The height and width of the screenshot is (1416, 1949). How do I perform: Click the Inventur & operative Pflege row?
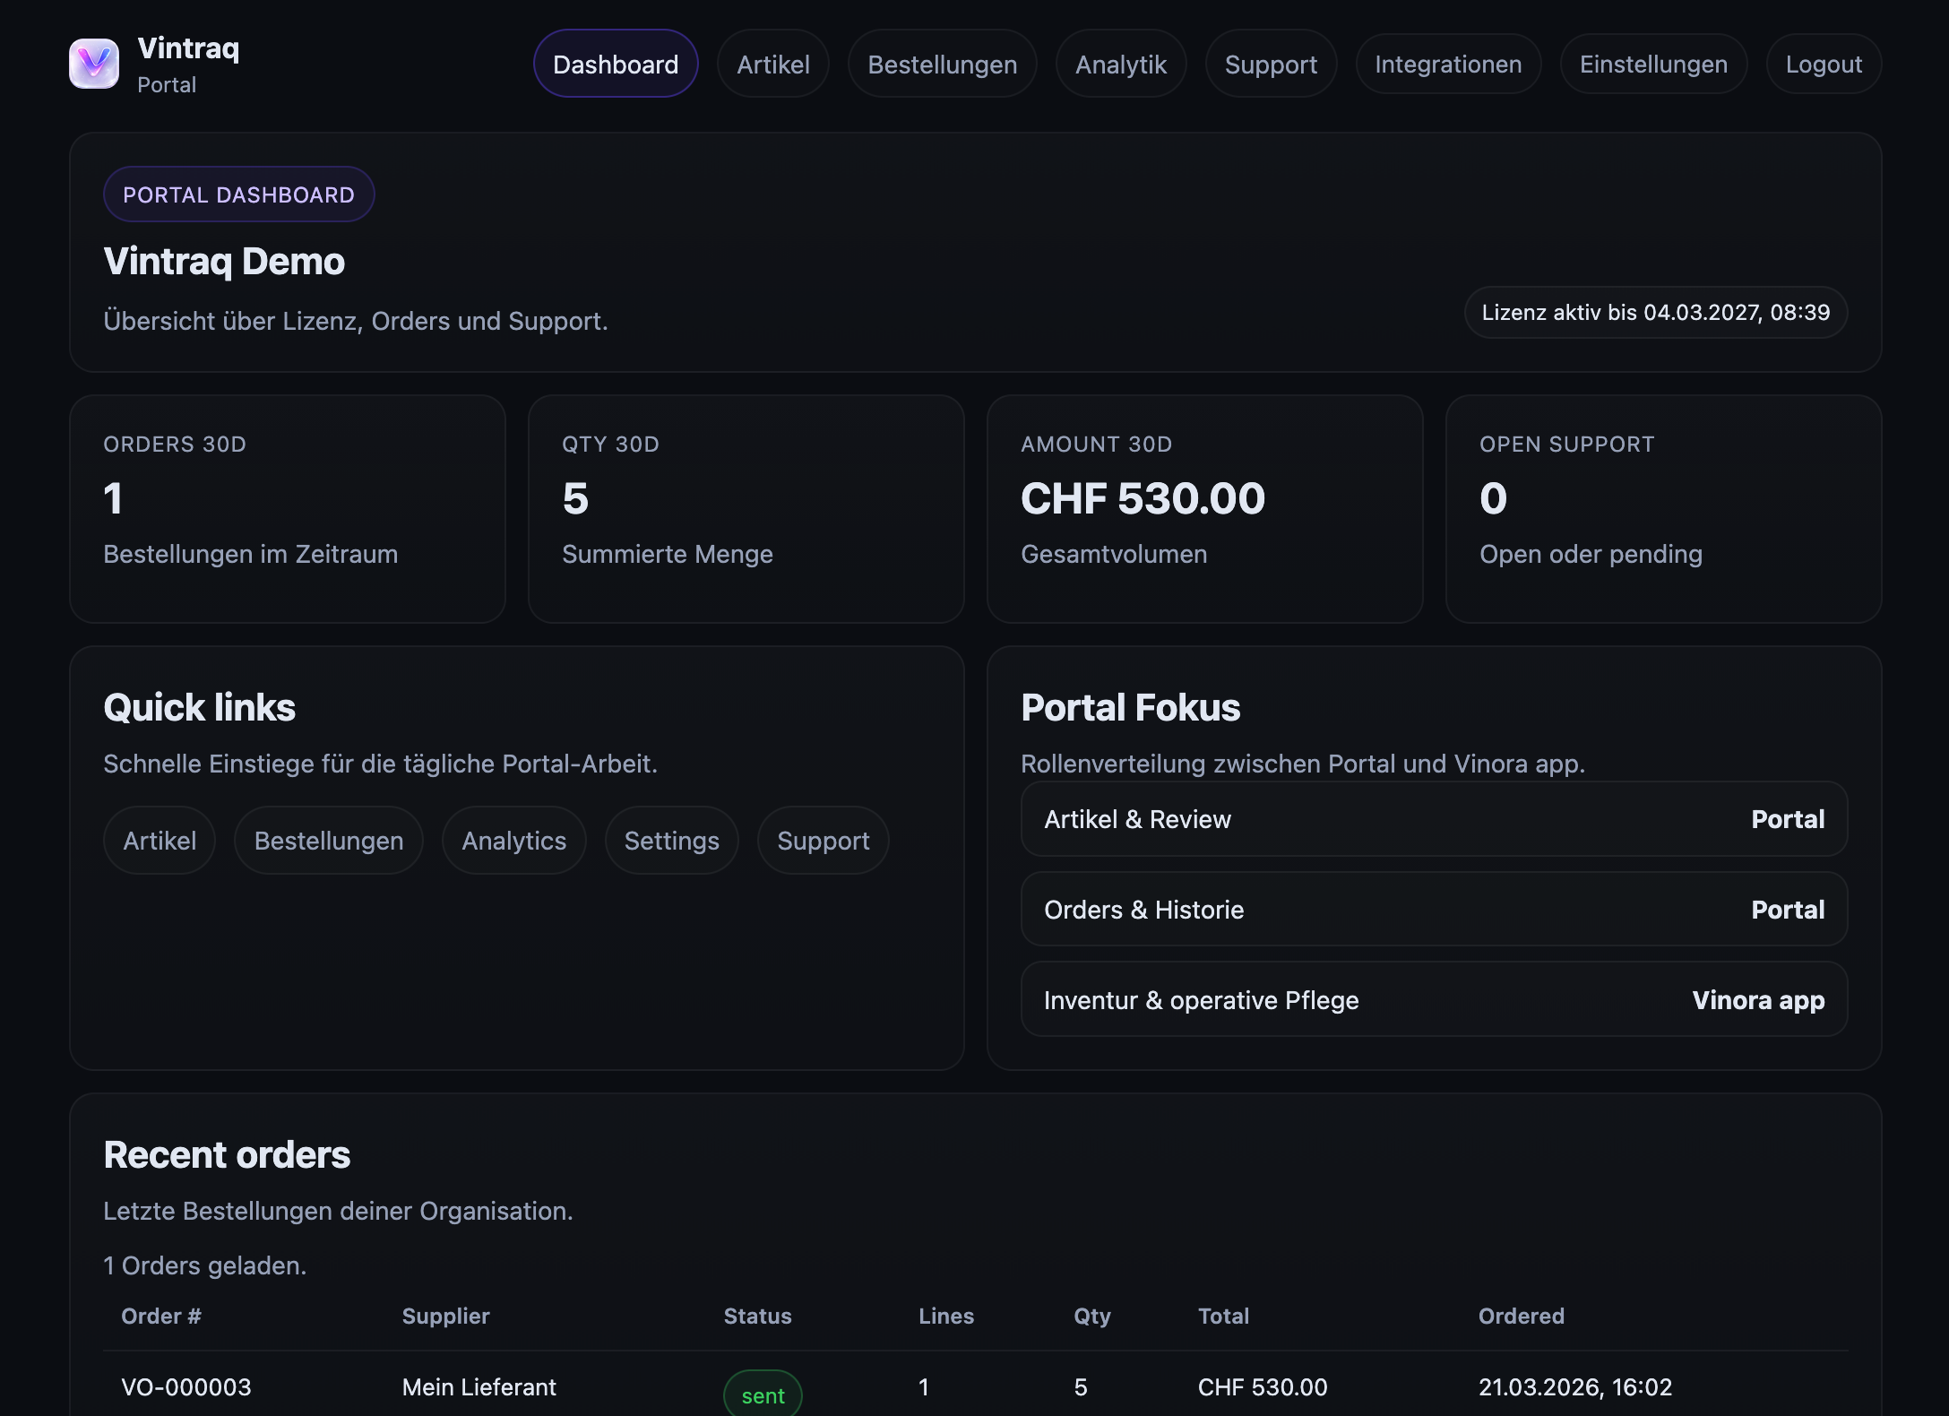pos(1433,999)
